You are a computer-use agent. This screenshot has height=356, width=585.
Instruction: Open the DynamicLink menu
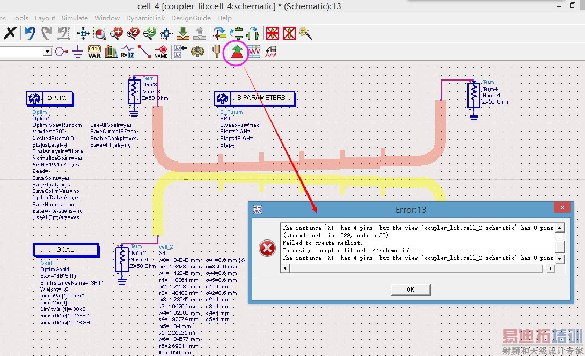[x=145, y=18]
